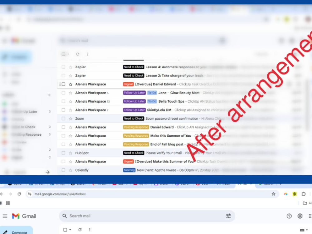The width and height of the screenshot is (312, 234).
Task: Expand the select dropdown arrow in lower Gmail toolbar
Action: (x=70, y=230)
